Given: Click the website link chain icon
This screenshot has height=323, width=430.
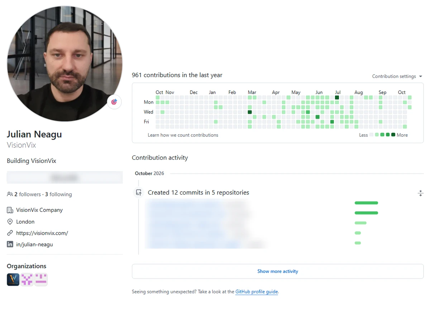Looking at the screenshot, I should (10, 233).
